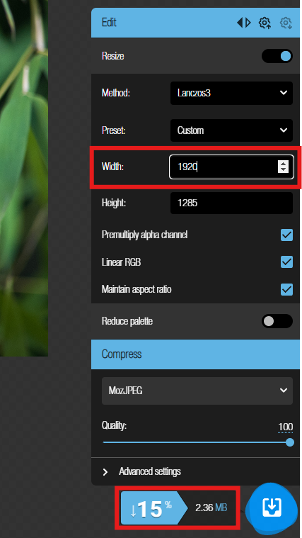Click the Quality slider handle
Screen dimensions: 302x538
click(x=290, y=442)
